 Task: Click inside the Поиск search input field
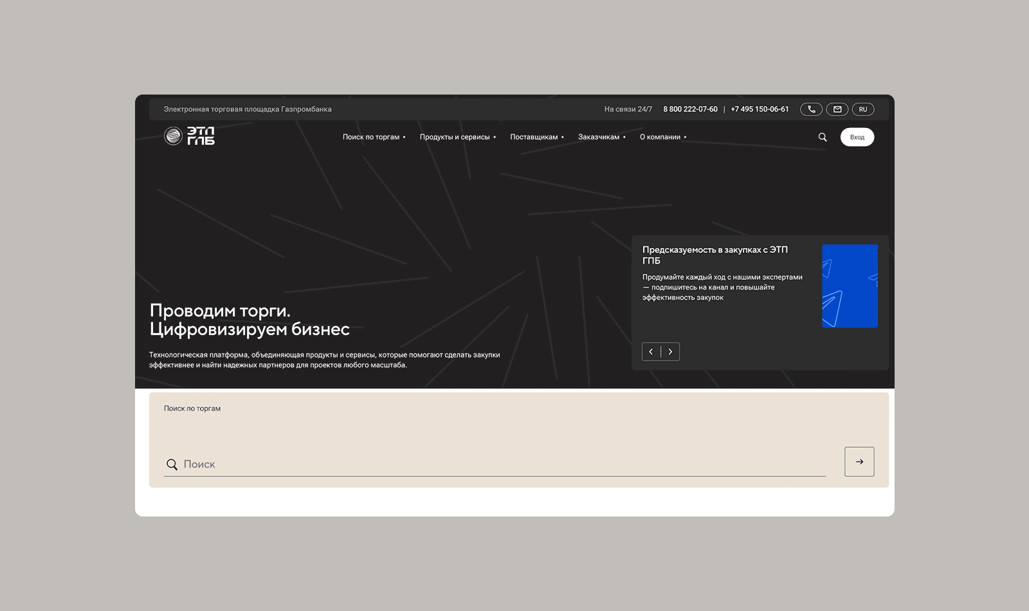click(450, 464)
